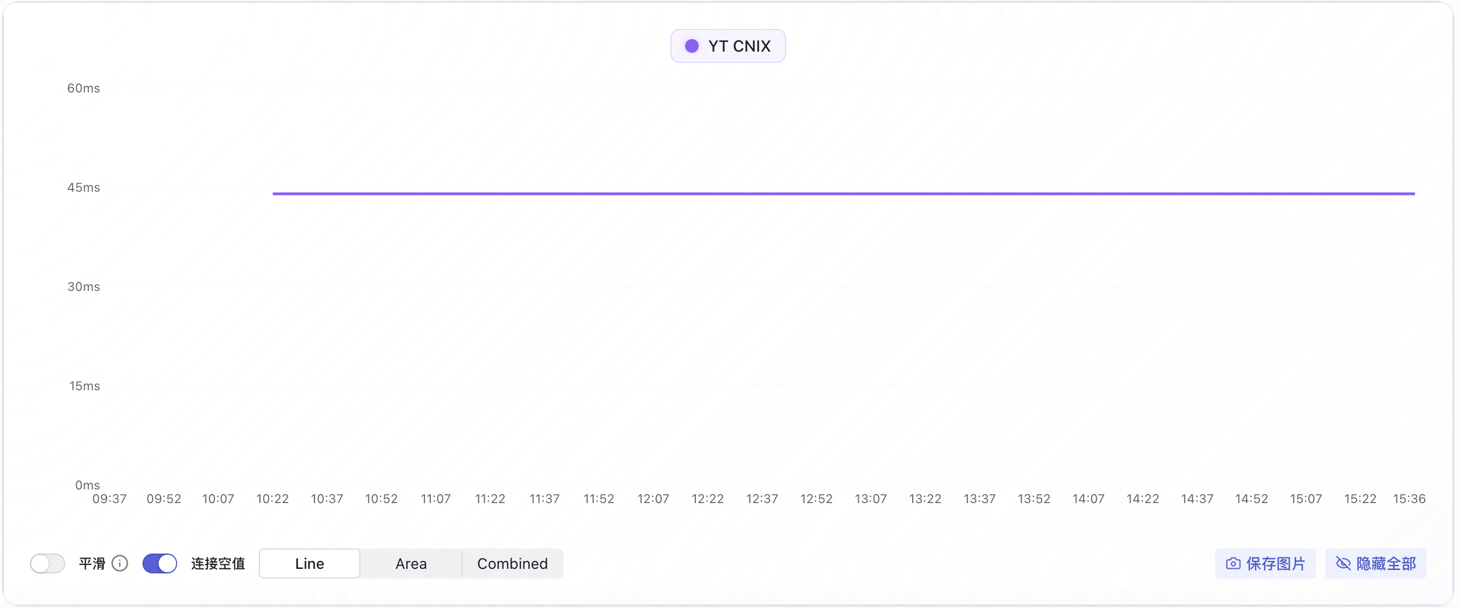The height and width of the screenshot is (608, 1461).
Task: Click the 10:22 time axis label
Action: (x=272, y=499)
